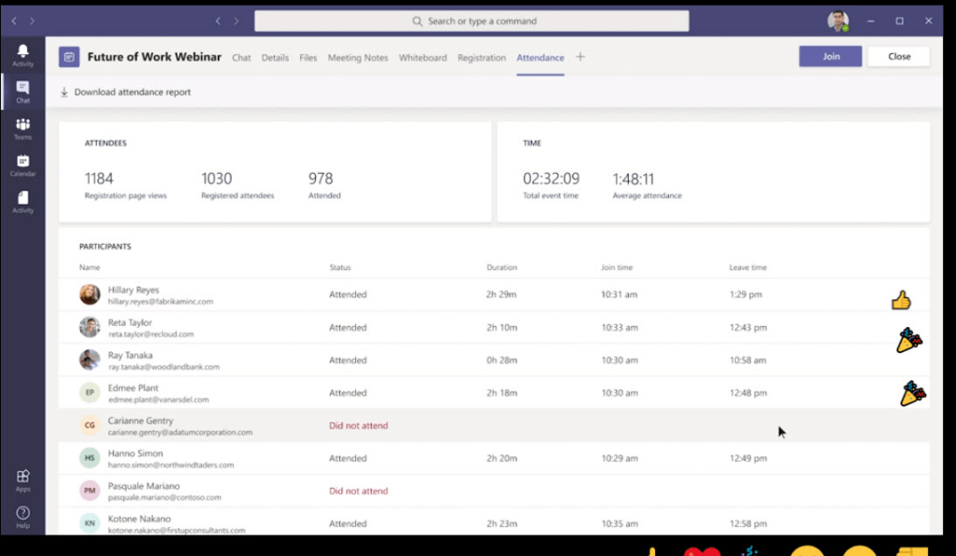
Task: Click the Close button next to Join
Action: click(898, 56)
